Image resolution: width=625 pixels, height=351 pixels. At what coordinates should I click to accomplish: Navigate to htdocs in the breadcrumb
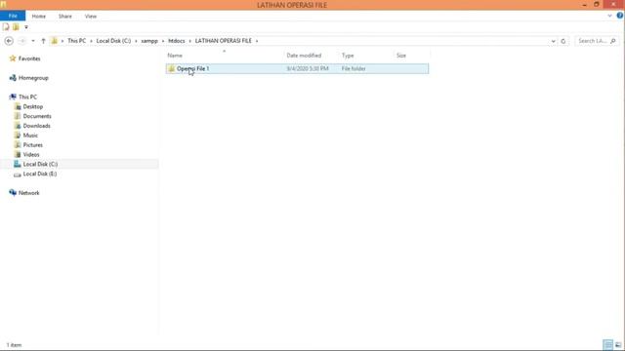point(177,41)
